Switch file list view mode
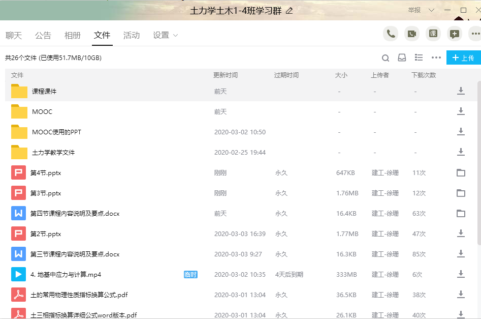Screen dimensions: 481x319 (x=419, y=58)
